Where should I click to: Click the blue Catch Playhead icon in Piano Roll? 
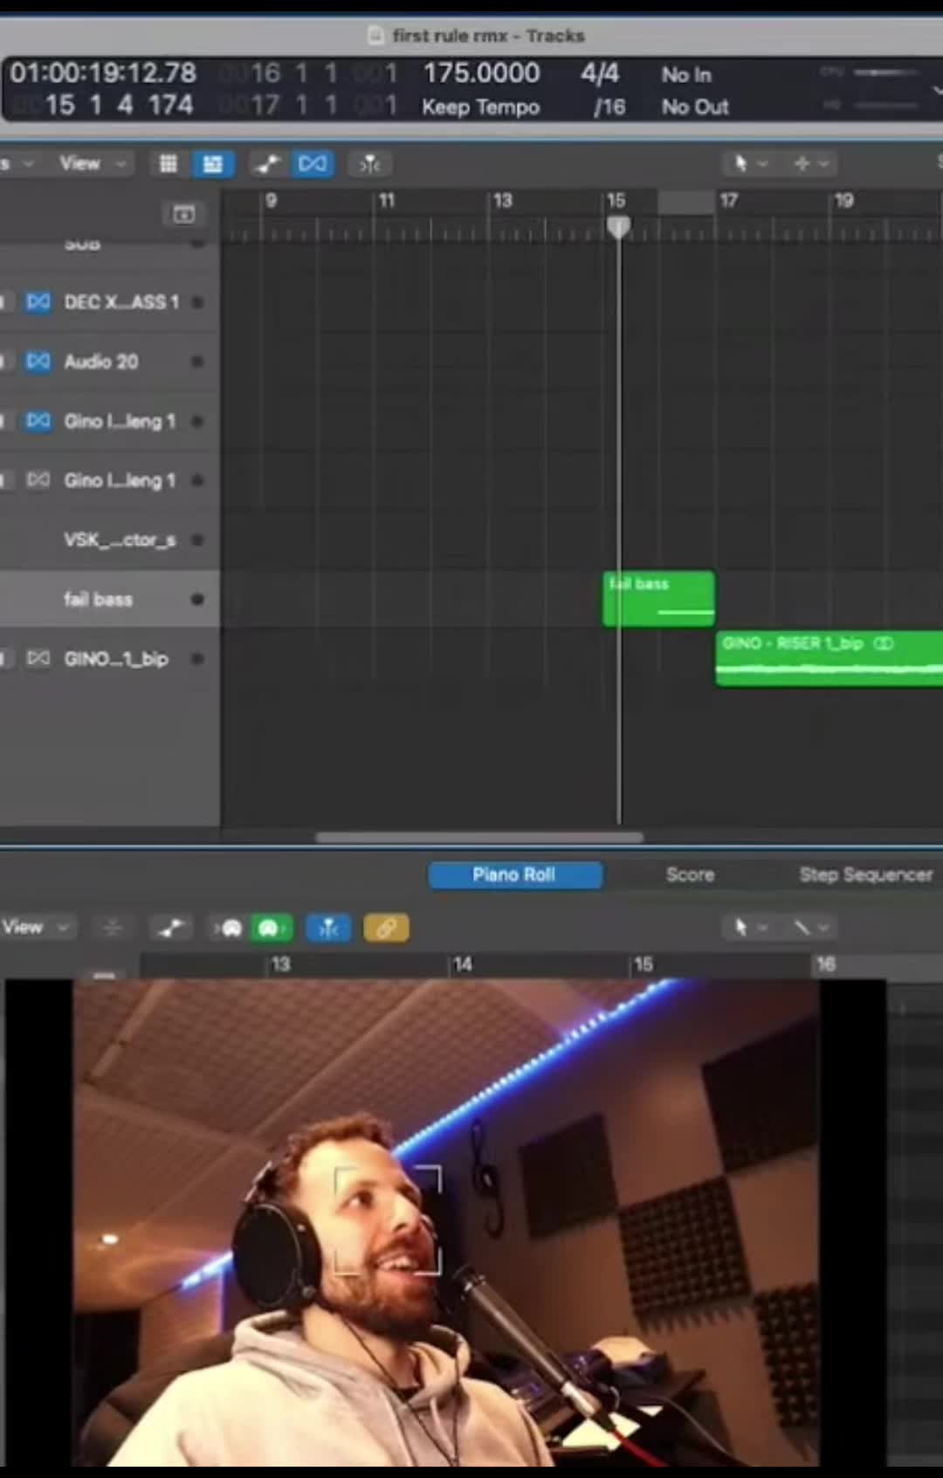tap(328, 928)
